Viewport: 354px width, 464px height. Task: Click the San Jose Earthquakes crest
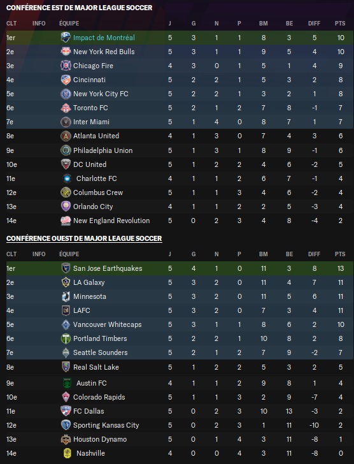pos(66,268)
